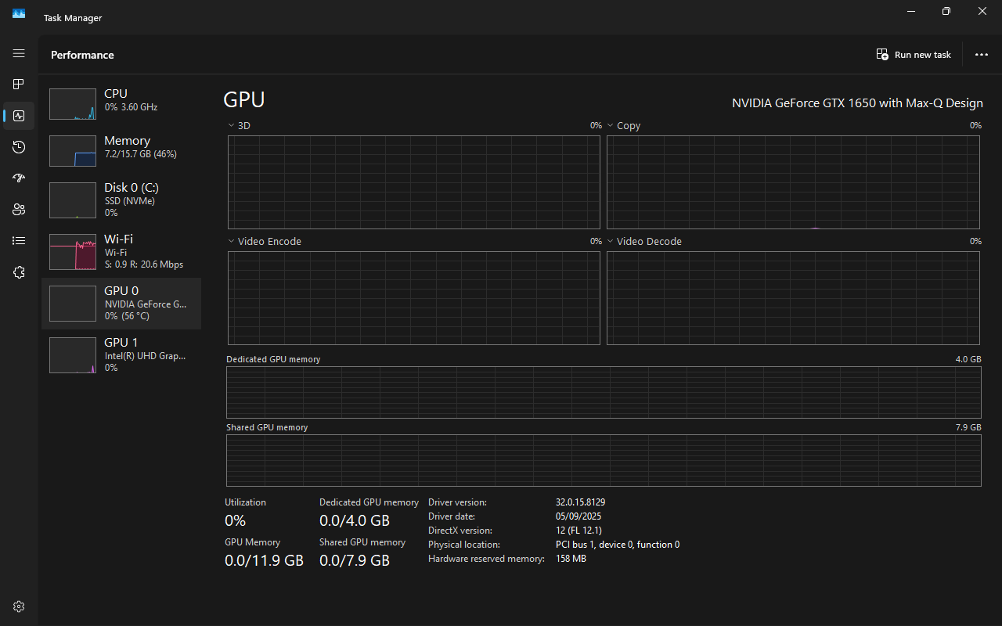Click the "Driver date:" label

point(452,516)
